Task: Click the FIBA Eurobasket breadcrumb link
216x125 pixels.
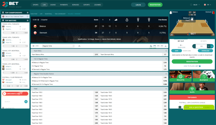Action: pyautogui.click(x=60, y=14)
